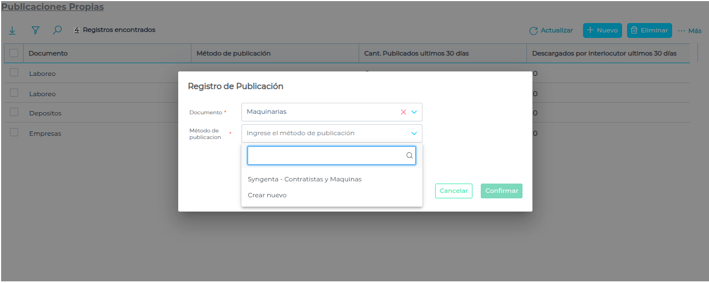Click the Cancelar button

454,191
